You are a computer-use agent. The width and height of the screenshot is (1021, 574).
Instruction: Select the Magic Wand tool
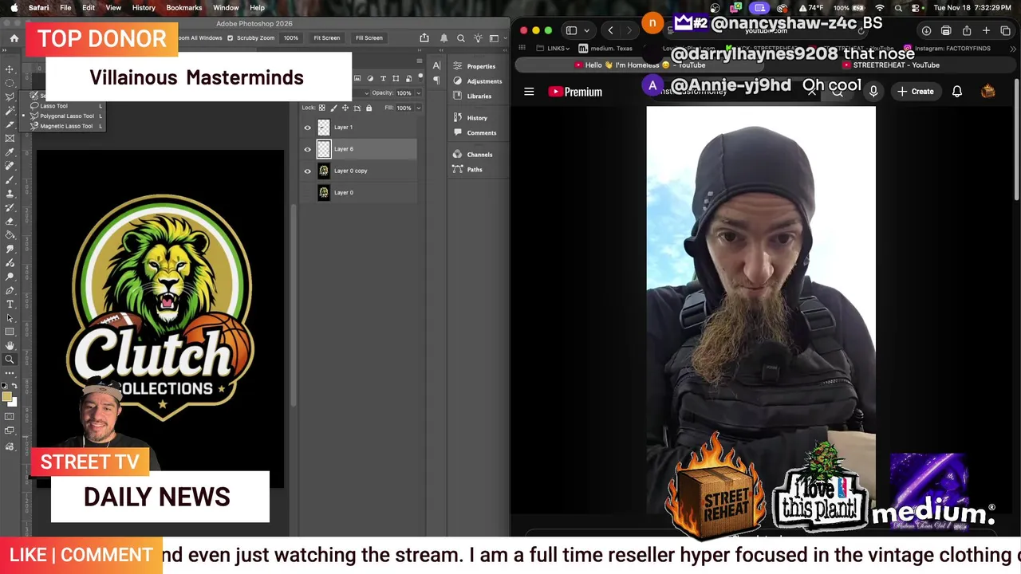click(x=10, y=110)
